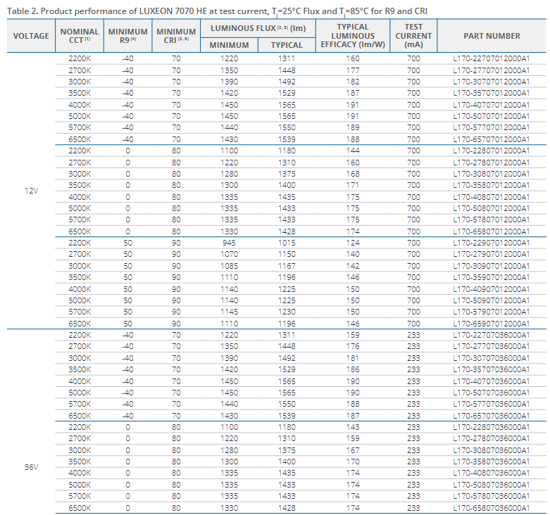The image size is (550, 515).
Task: Click the typical efficacy value 124
Action: (x=352, y=243)
